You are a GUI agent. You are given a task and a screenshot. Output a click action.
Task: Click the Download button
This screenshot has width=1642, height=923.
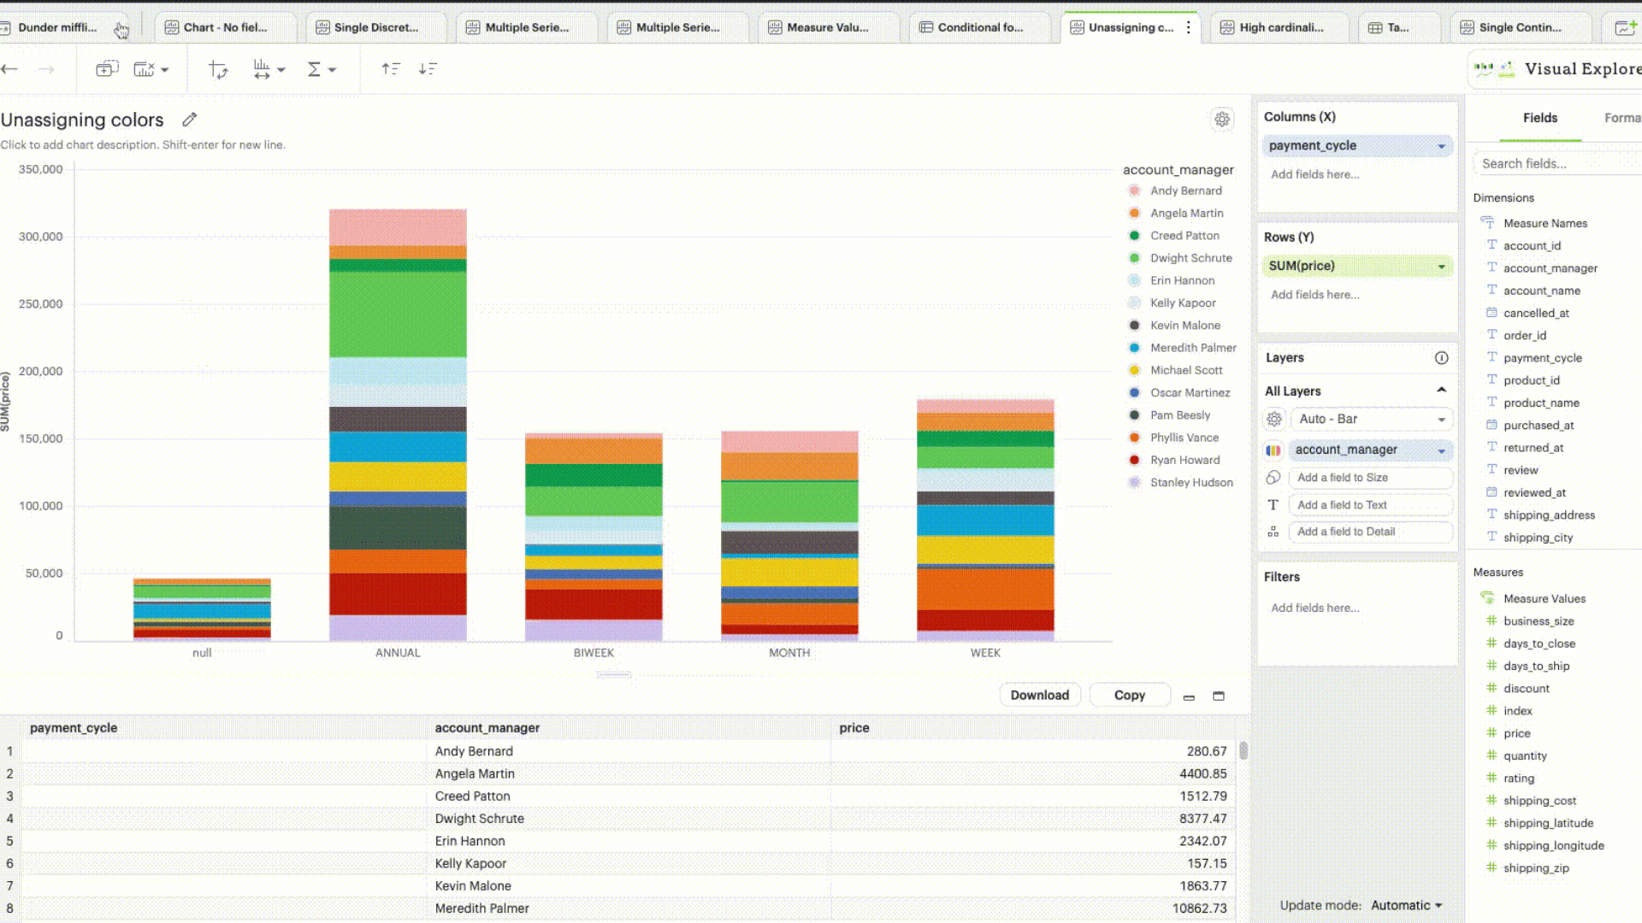click(x=1039, y=695)
